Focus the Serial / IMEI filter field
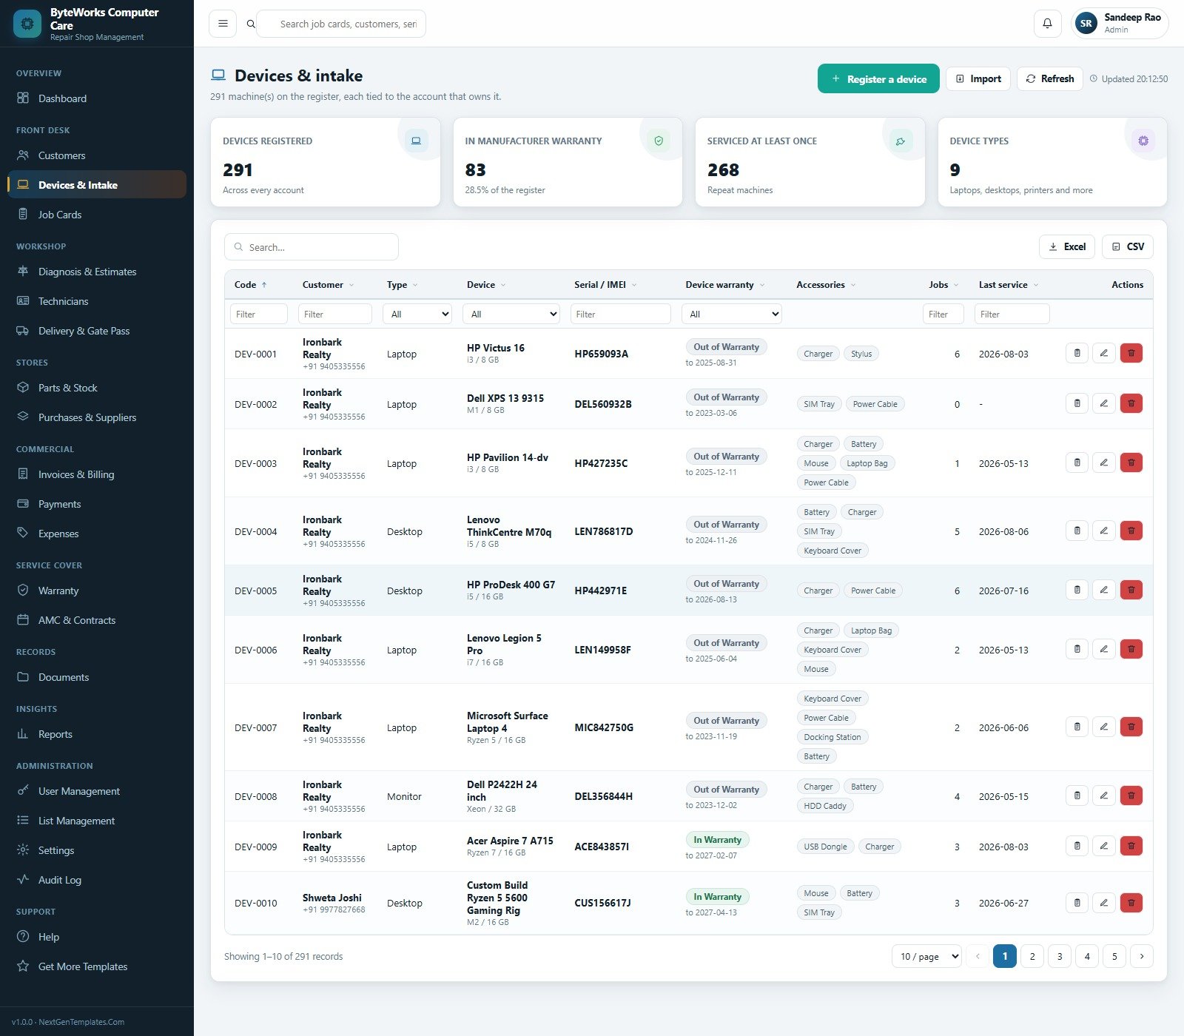1184x1036 pixels. (621, 314)
